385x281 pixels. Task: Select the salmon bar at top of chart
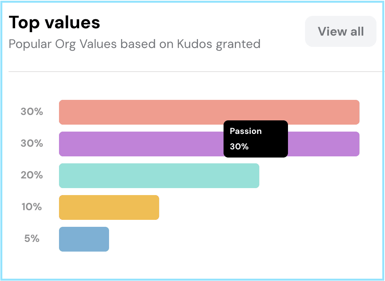pos(209,112)
